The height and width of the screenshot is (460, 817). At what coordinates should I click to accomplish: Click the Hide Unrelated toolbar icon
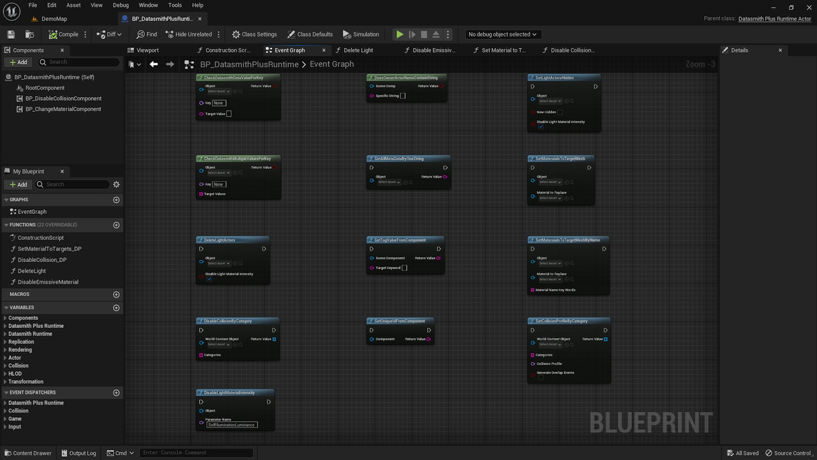(188, 34)
